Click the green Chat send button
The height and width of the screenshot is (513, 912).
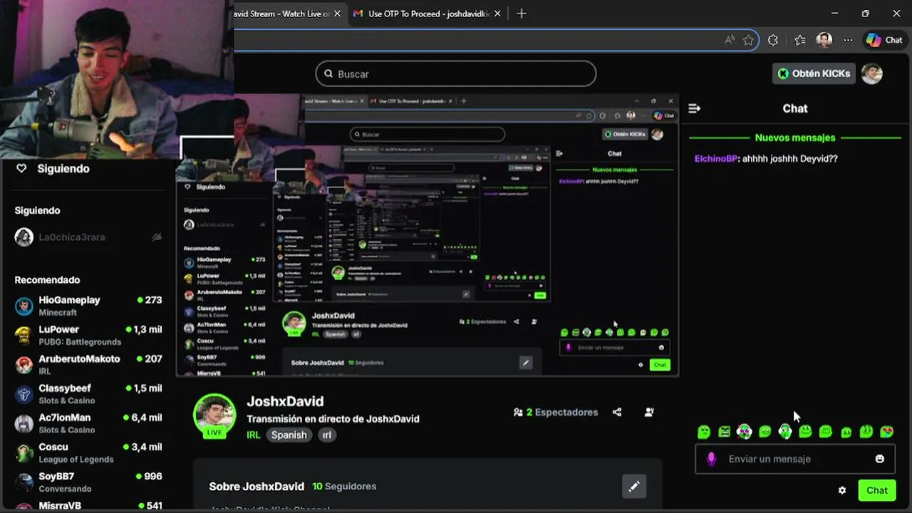[x=877, y=490]
